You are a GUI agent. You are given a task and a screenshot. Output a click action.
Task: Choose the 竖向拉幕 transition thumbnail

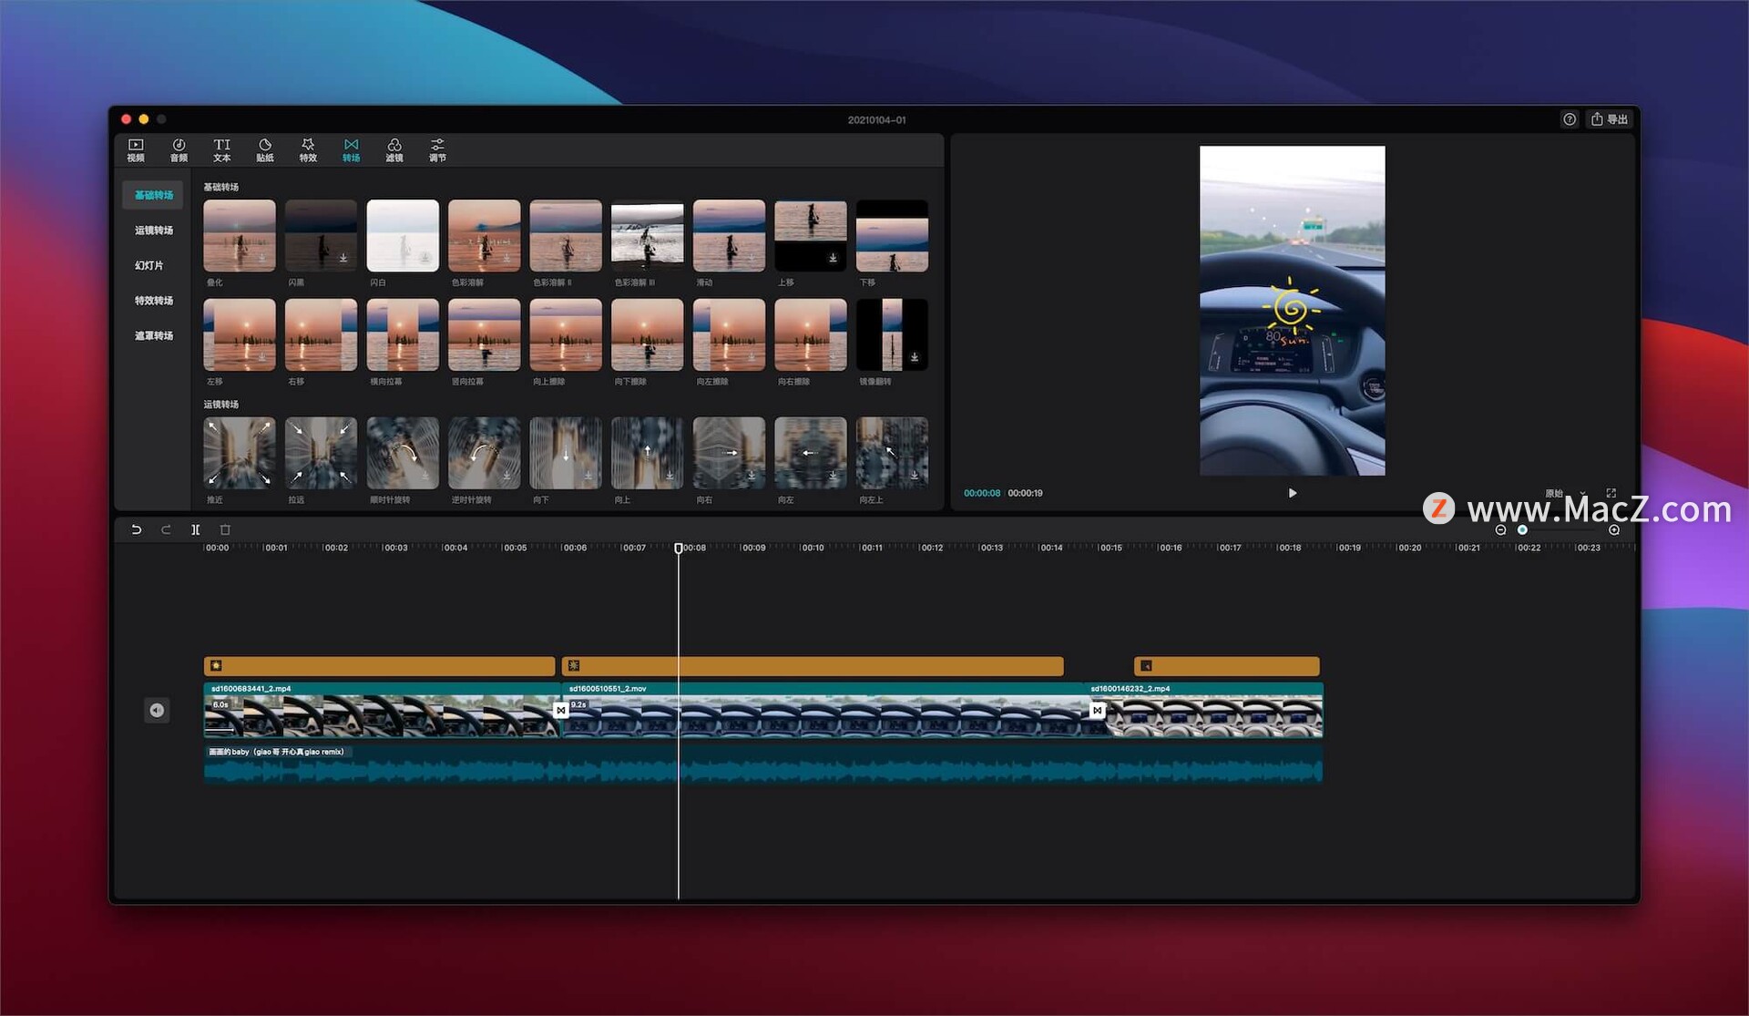click(x=484, y=334)
